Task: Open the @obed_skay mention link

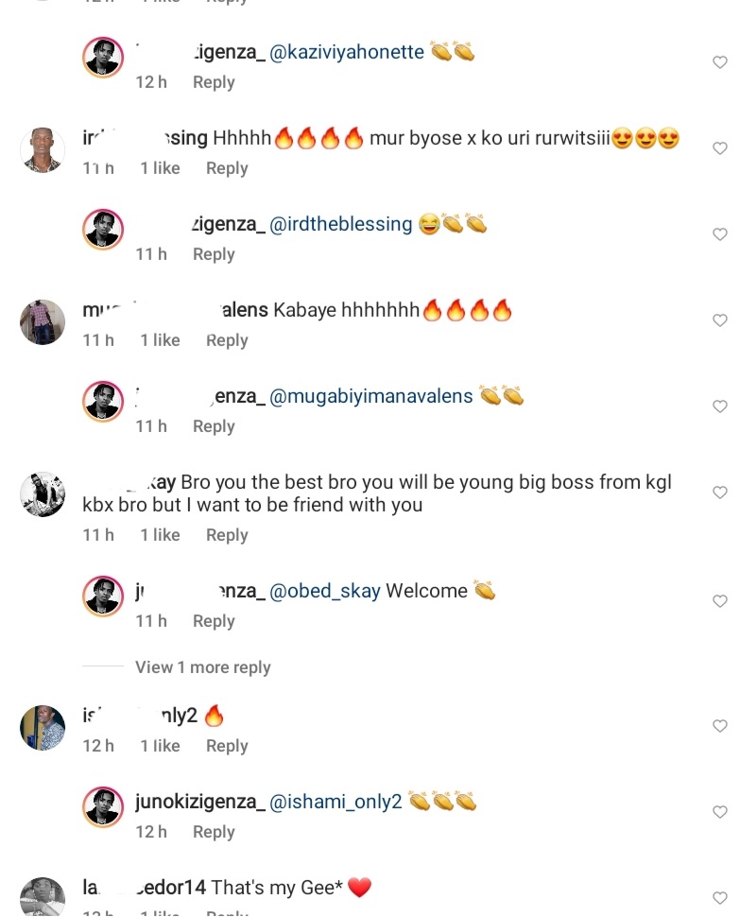Action: (325, 591)
